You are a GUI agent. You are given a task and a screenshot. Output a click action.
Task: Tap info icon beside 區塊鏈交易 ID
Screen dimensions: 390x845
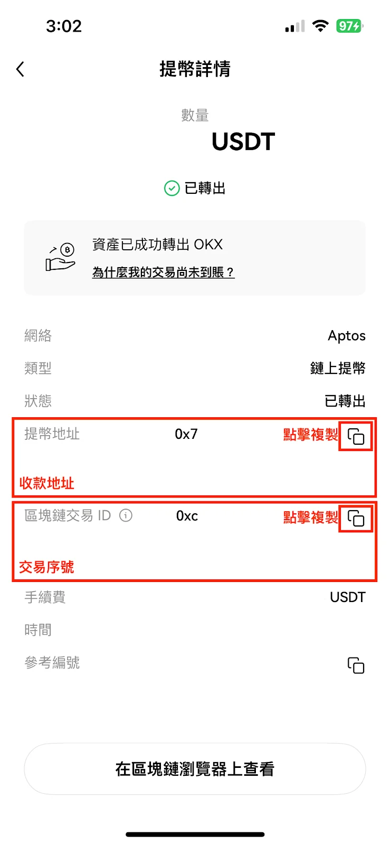click(x=126, y=515)
